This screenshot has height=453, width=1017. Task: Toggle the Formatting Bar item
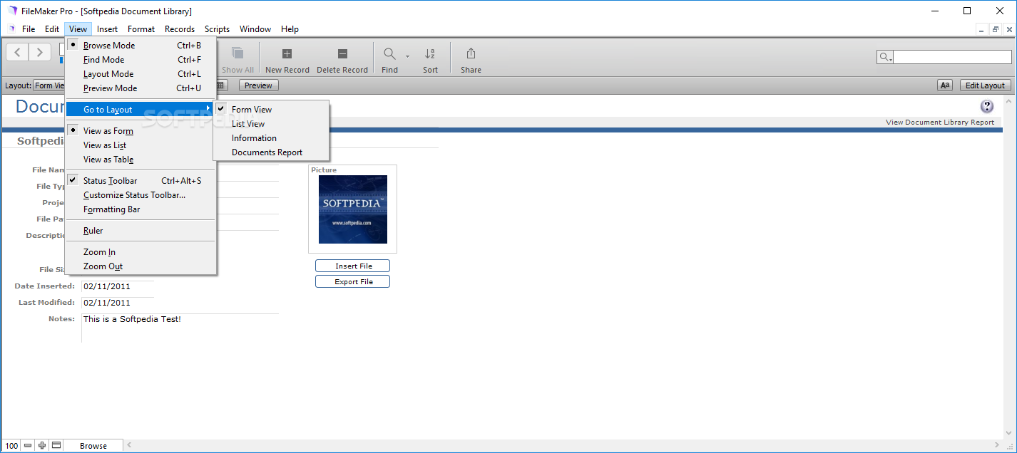click(140, 209)
